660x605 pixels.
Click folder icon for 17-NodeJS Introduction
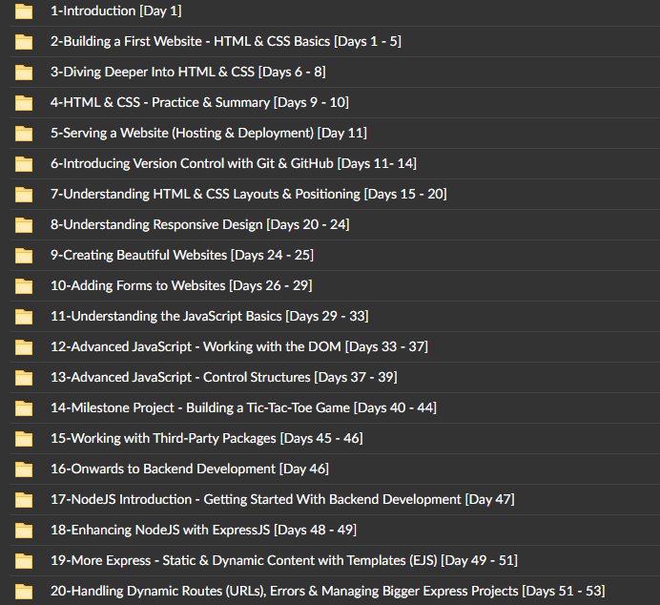[x=24, y=500]
